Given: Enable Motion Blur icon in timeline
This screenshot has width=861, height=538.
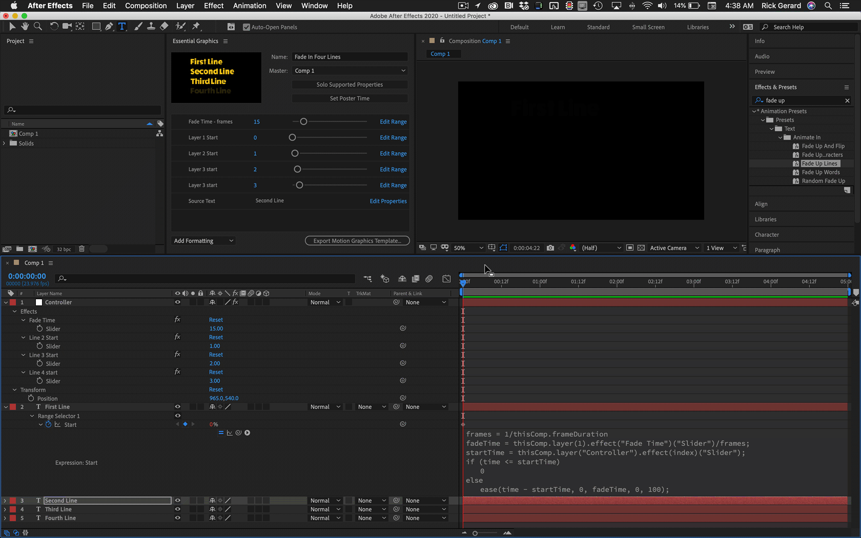Looking at the screenshot, I should tap(429, 279).
